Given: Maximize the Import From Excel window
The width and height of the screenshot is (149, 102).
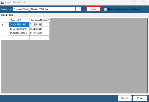Looking at the screenshot, I should click(135, 2).
